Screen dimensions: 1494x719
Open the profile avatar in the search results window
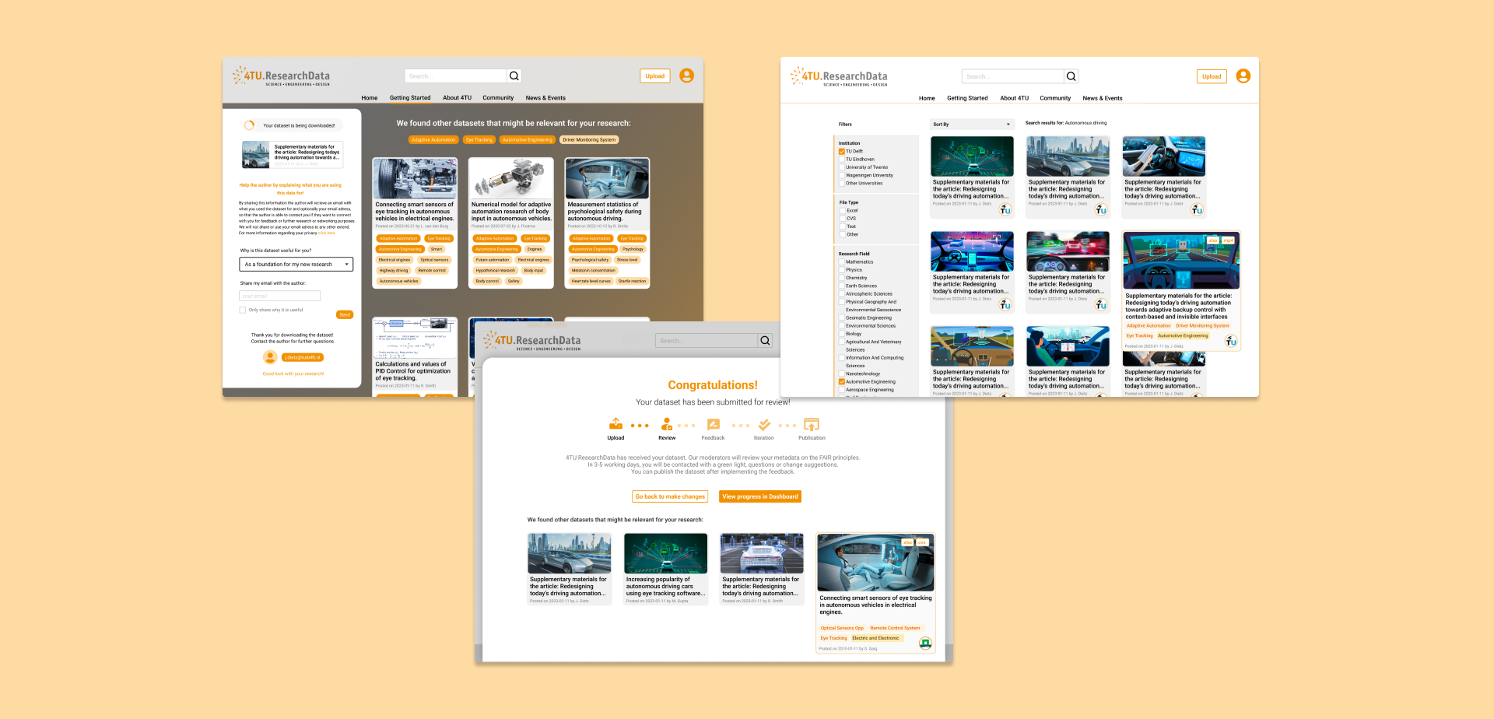[1243, 76]
